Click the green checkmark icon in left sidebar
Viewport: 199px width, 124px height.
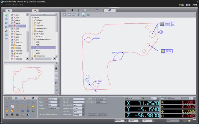6,15
